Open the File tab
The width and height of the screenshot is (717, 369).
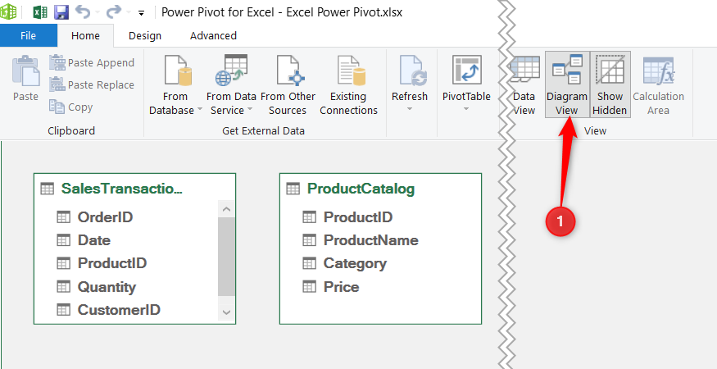click(29, 36)
